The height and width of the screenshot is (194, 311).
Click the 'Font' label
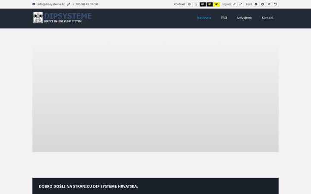(249, 4)
